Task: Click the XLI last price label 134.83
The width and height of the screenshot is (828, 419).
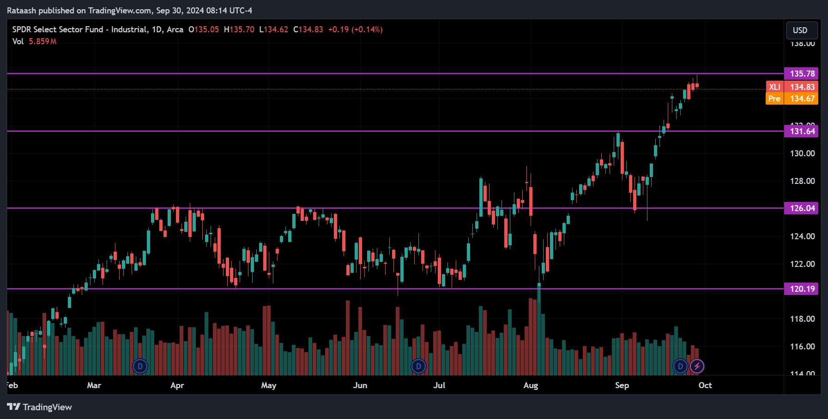Action: 792,87
